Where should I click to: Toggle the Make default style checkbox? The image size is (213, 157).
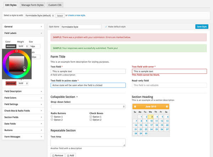pos(106,27)
